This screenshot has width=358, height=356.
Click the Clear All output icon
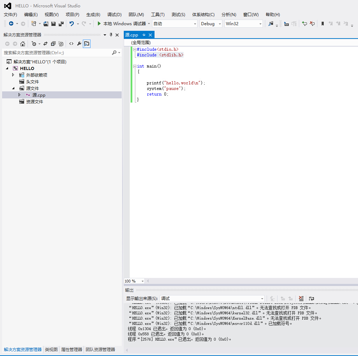pyautogui.click(x=301, y=299)
